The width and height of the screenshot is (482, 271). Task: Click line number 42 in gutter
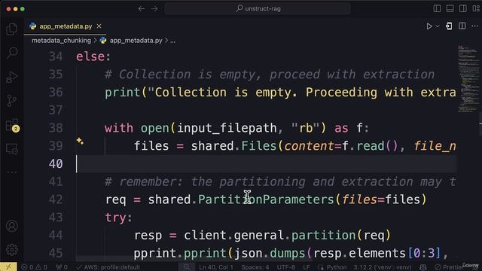(56, 199)
